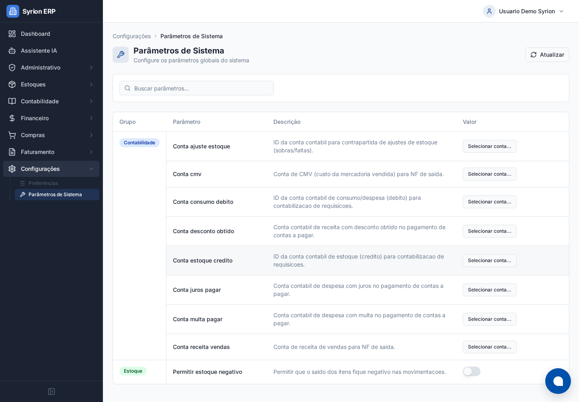The width and height of the screenshot is (579, 402).
Task: Click the Faturamento document icon
Action: pos(12,152)
